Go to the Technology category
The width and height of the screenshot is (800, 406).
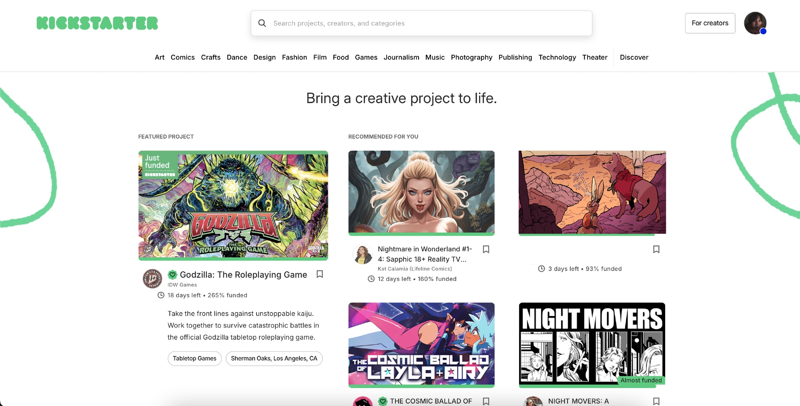coord(557,57)
